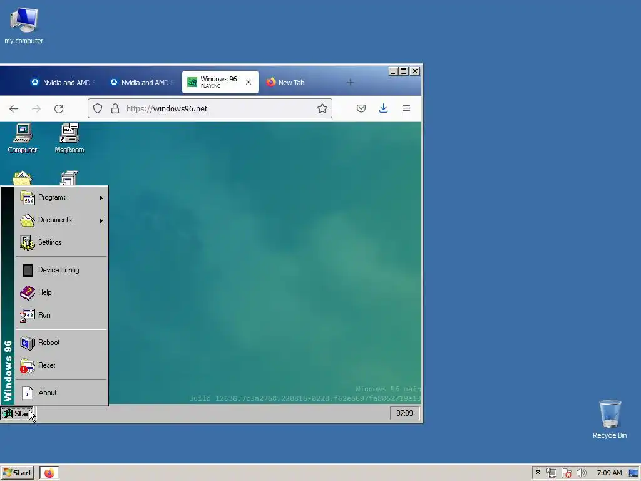
Task: Choose Run in the Start menu
Action: pos(62,315)
